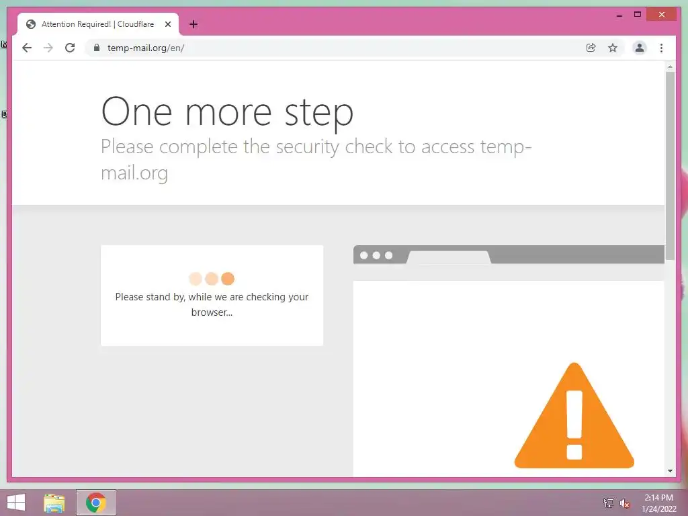Open the Windows Start menu
Image resolution: width=688 pixels, height=516 pixels.
(x=16, y=503)
